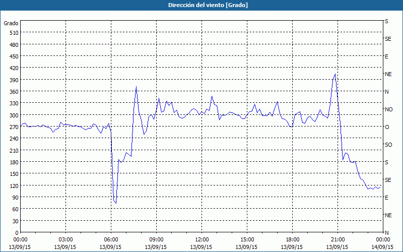The width and height of the screenshot is (403, 252).
Task: Select the 480 y-axis tick label
Action: coord(15,45)
